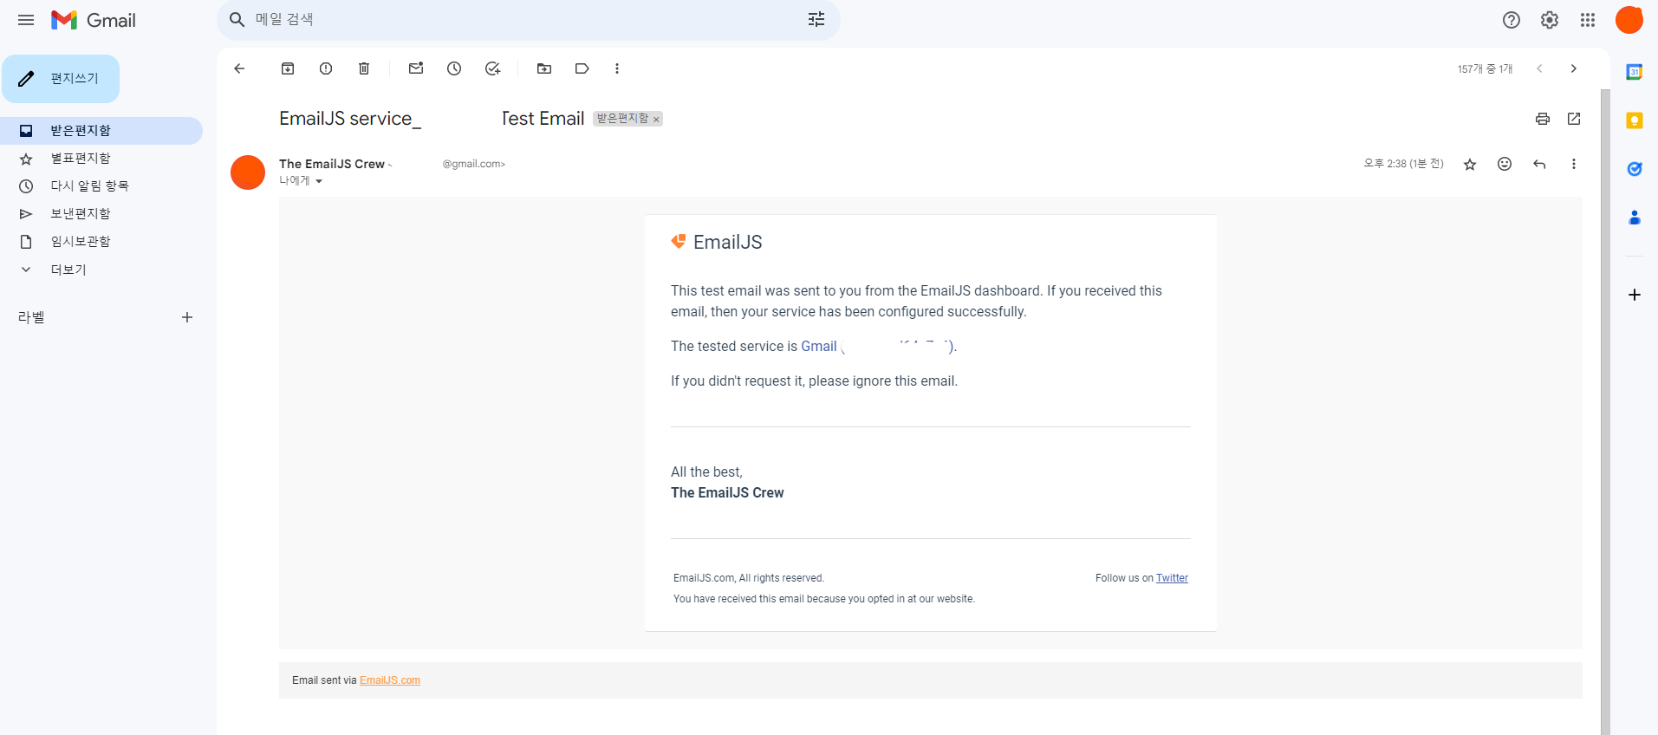Report this email as spam
Viewport: 1658px width, 735px height.
pos(326,68)
